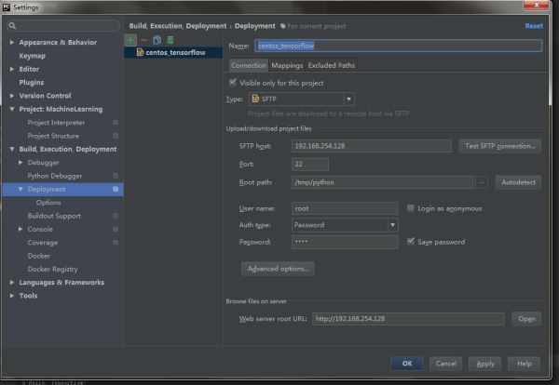Click the centos_tensorflow server file icon

click(140, 52)
